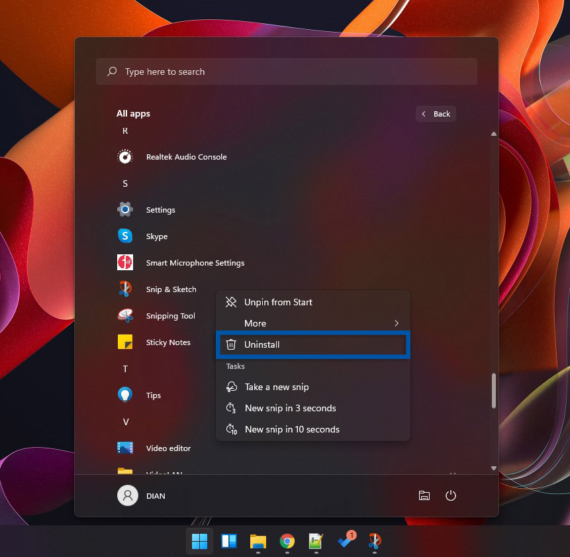Expand the More submenu chevron
The width and height of the screenshot is (570, 557).
396,323
